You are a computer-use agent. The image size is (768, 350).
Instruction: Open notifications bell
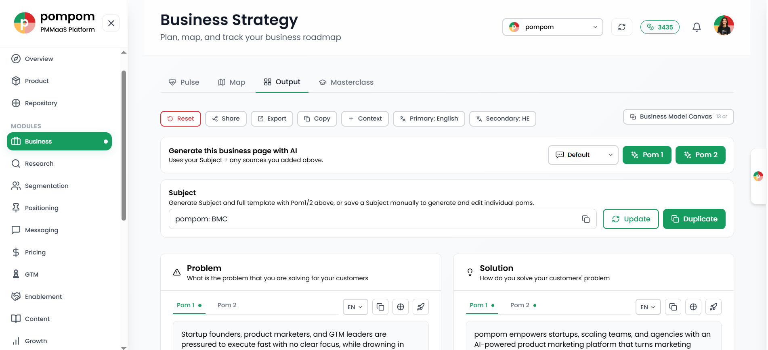[697, 27]
